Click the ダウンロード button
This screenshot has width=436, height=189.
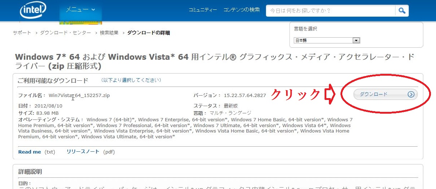385,94
